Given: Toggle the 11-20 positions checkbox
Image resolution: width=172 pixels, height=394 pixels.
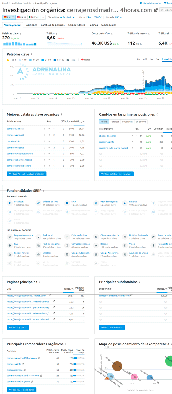Looking at the screenshot, I should (x=30, y=60).
